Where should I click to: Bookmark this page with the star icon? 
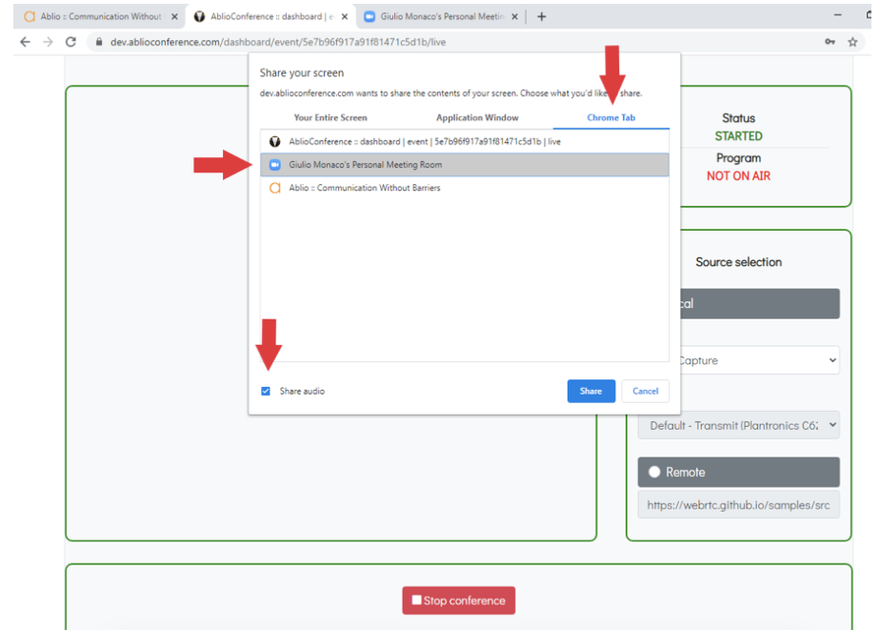click(x=852, y=42)
